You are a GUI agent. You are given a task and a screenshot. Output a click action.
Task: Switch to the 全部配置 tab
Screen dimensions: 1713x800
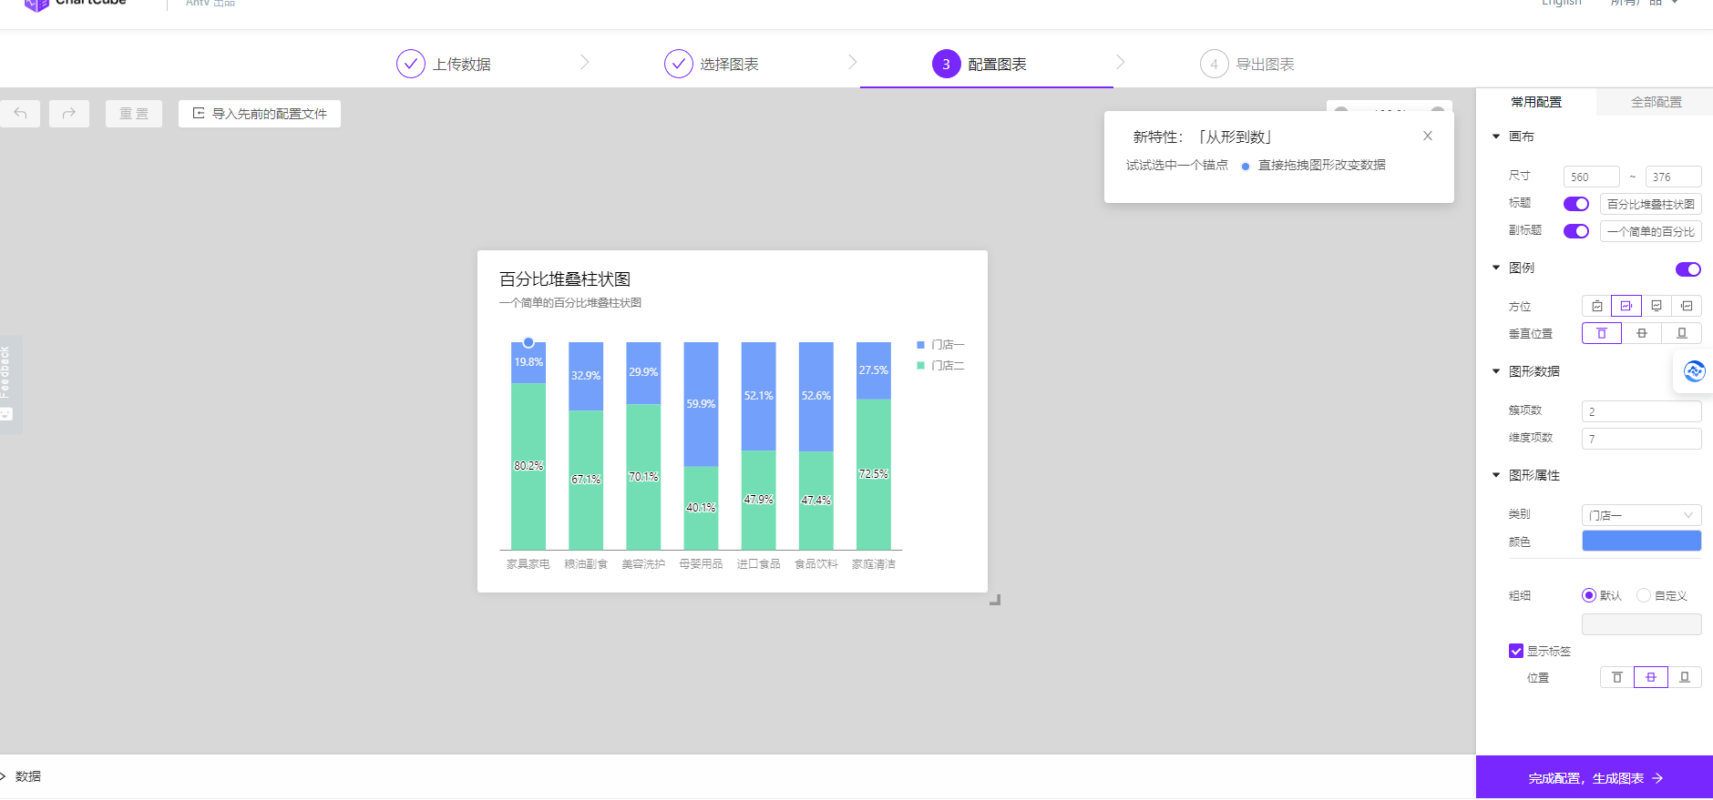1656,102
